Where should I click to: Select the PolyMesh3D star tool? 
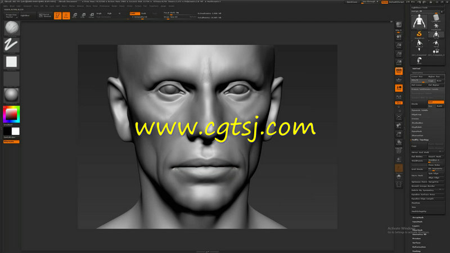(436, 26)
